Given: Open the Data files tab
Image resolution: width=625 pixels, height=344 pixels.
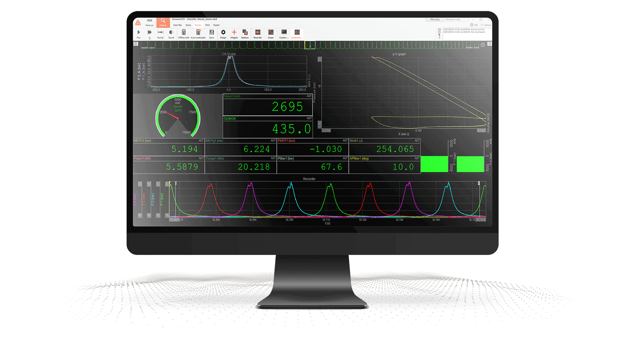Looking at the screenshot, I should pyautogui.click(x=177, y=25).
